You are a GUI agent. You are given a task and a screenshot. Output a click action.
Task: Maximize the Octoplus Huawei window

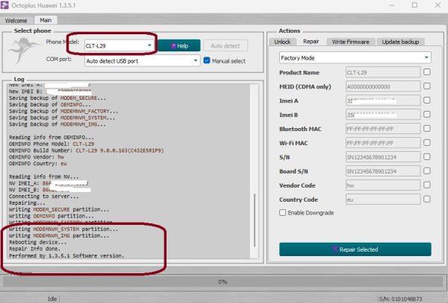pyautogui.click(x=414, y=5)
